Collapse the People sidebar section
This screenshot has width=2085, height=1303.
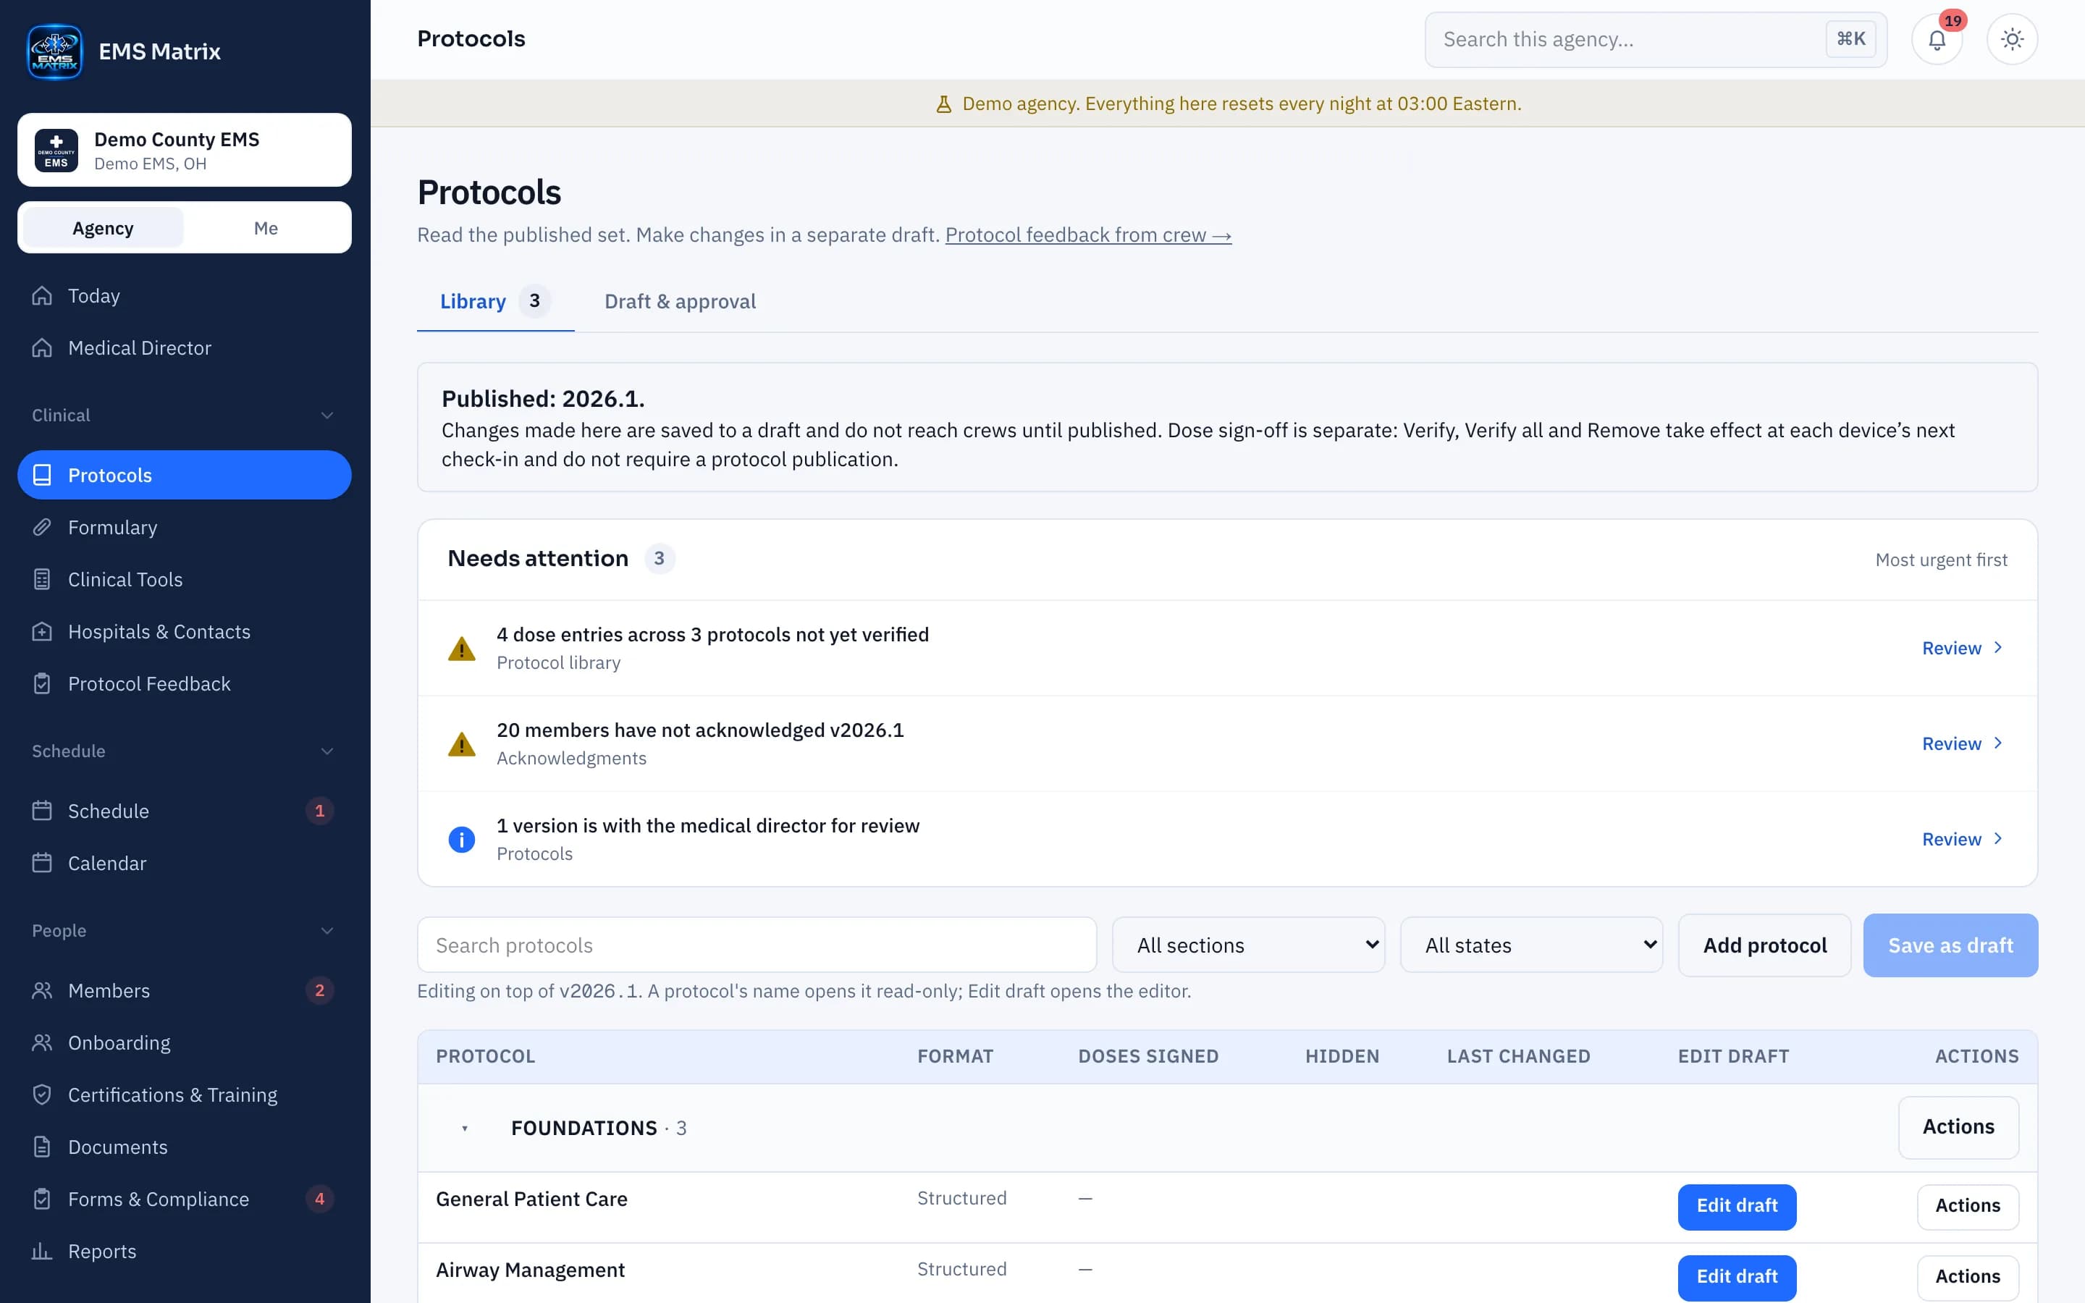(x=327, y=931)
